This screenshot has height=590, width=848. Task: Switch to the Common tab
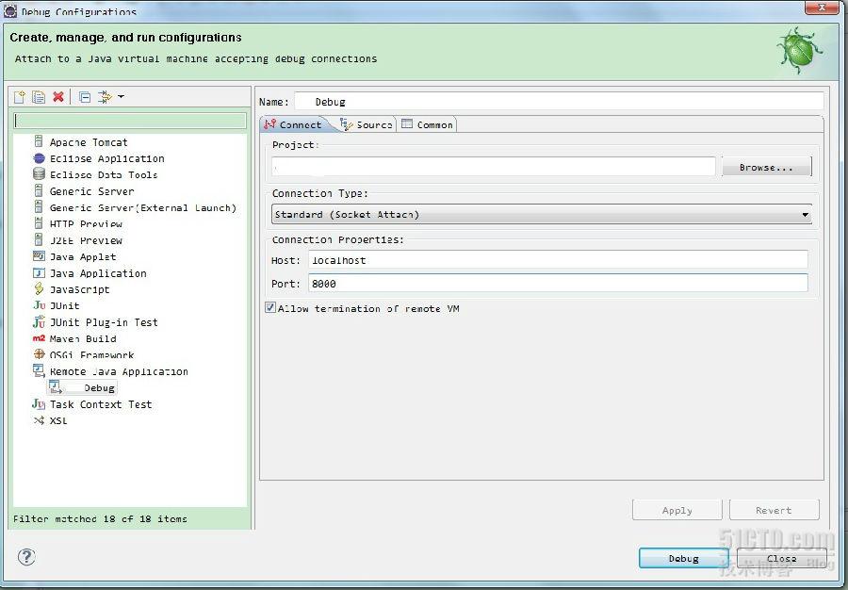[x=427, y=124]
